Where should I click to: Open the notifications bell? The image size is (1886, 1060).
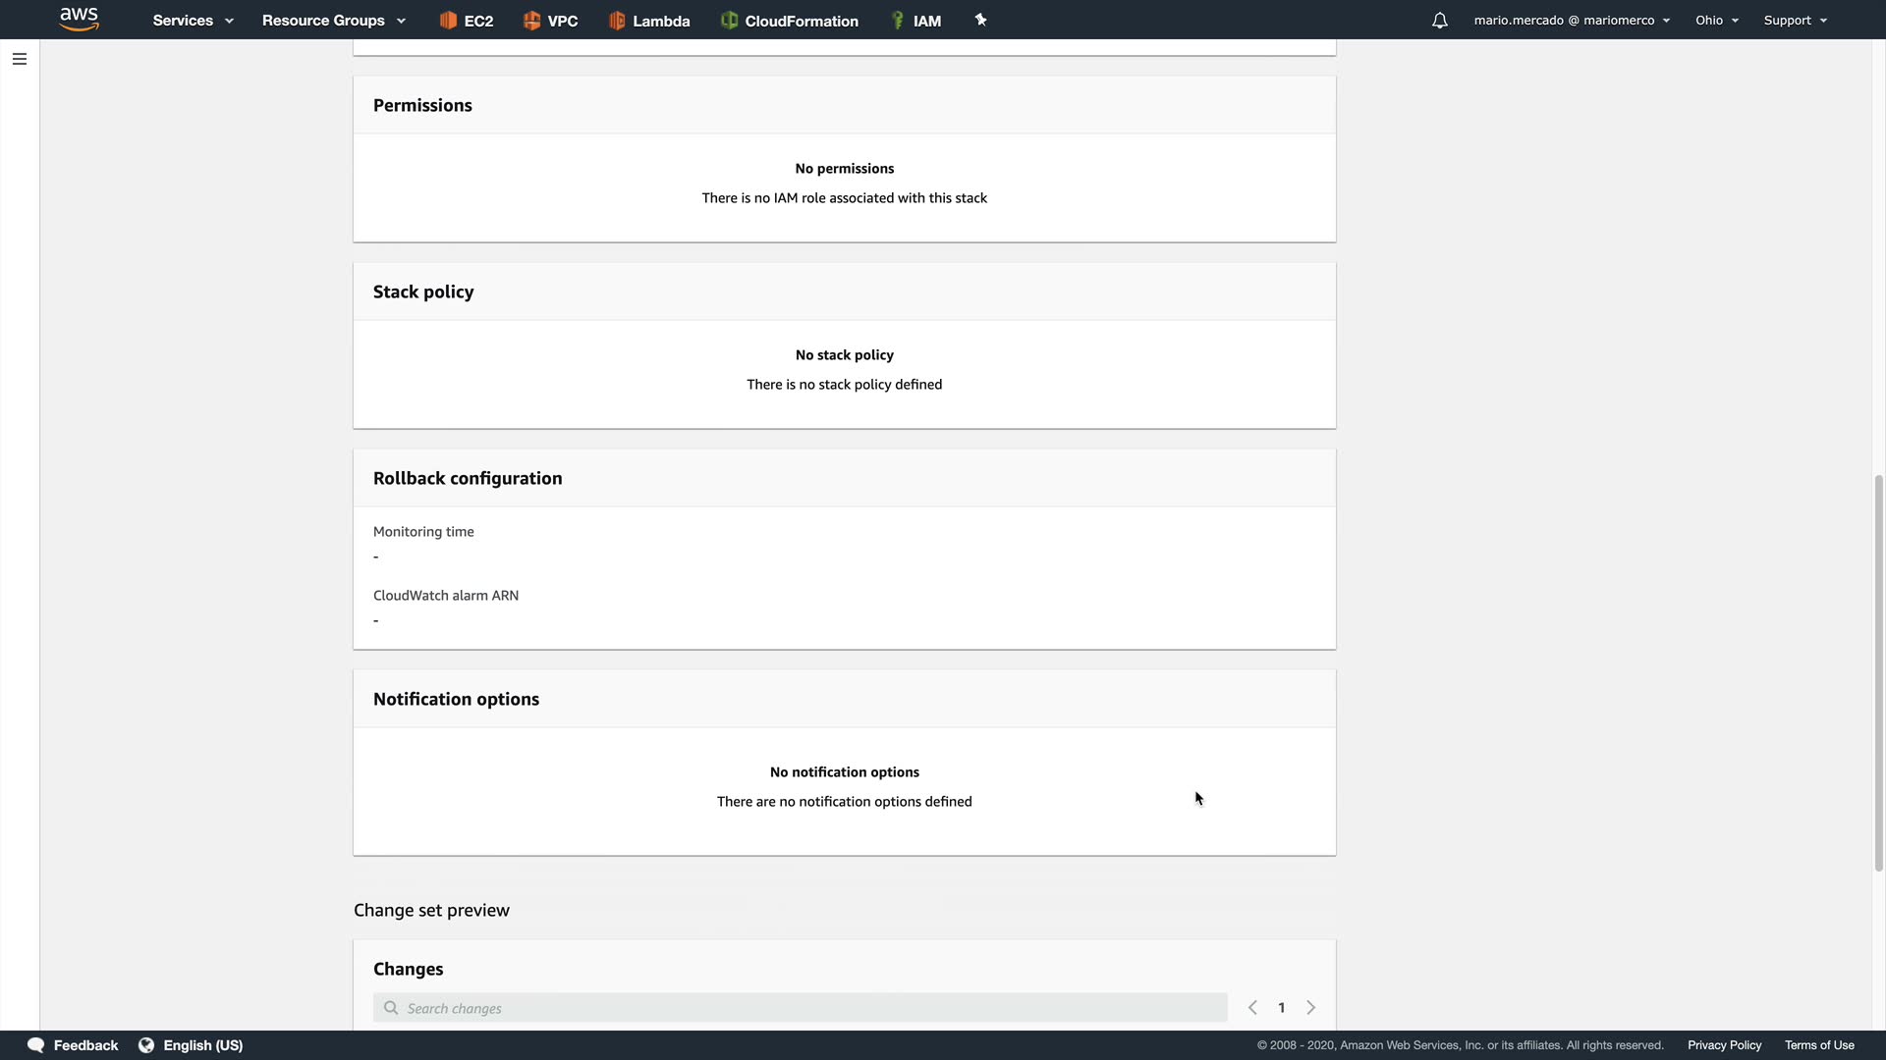(x=1439, y=21)
